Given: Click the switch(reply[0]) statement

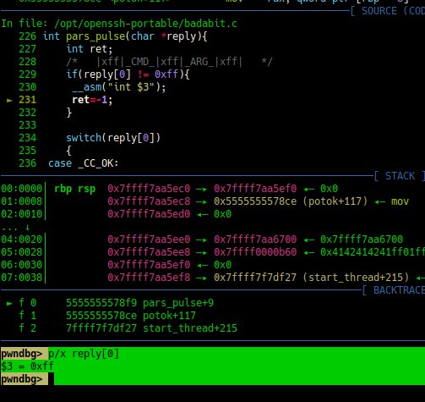Looking at the screenshot, I should tap(113, 138).
